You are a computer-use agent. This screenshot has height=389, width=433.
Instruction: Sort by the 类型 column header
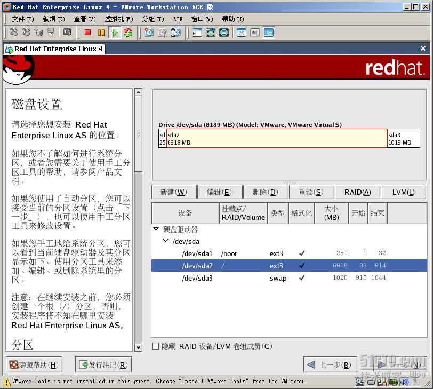(278, 213)
